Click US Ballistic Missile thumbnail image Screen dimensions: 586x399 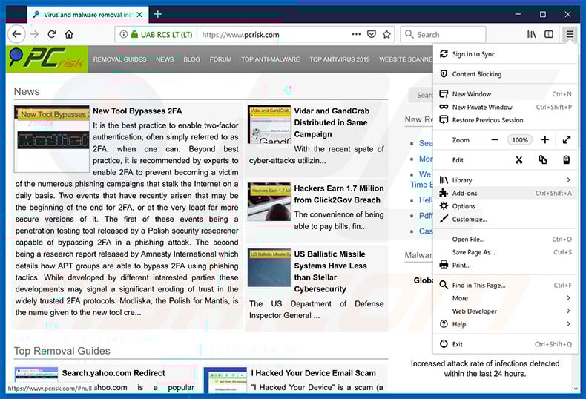point(269,268)
